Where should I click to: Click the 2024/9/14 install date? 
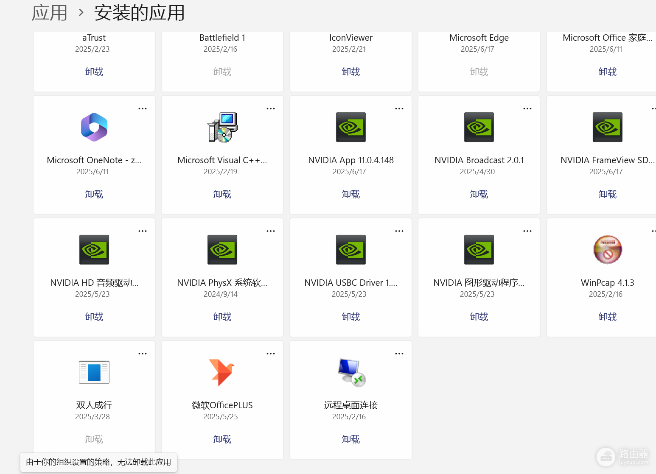221,294
